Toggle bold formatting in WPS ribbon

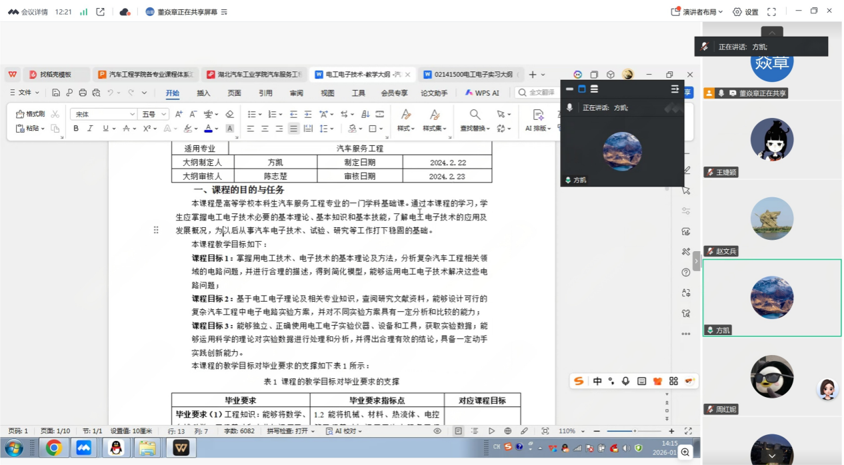(76, 129)
